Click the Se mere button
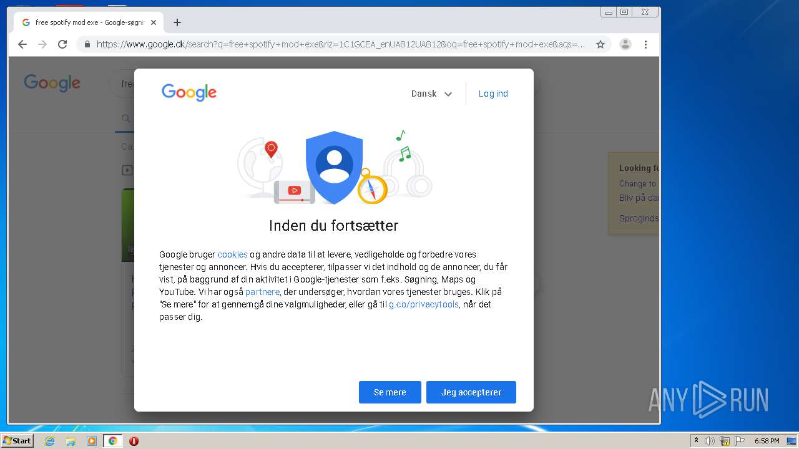Image resolution: width=799 pixels, height=449 pixels. click(x=390, y=392)
